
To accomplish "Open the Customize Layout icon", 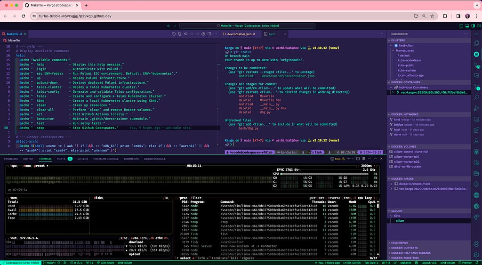I will point(479,26).
